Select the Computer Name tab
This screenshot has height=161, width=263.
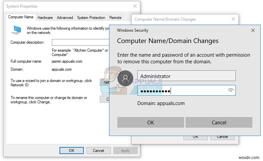21,17
